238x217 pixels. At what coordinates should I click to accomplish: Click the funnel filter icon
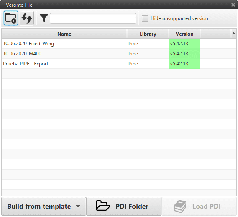click(x=44, y=18)
